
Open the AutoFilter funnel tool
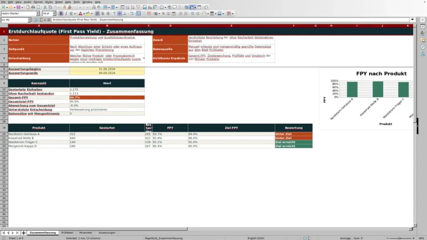(138, 7)
